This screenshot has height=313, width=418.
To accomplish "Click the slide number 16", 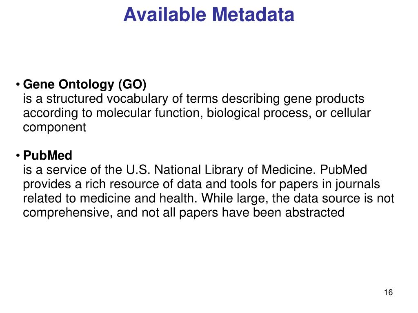I will [x=389, y=292].
